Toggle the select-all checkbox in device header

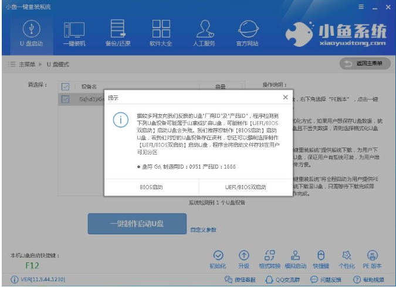point(66,87)
